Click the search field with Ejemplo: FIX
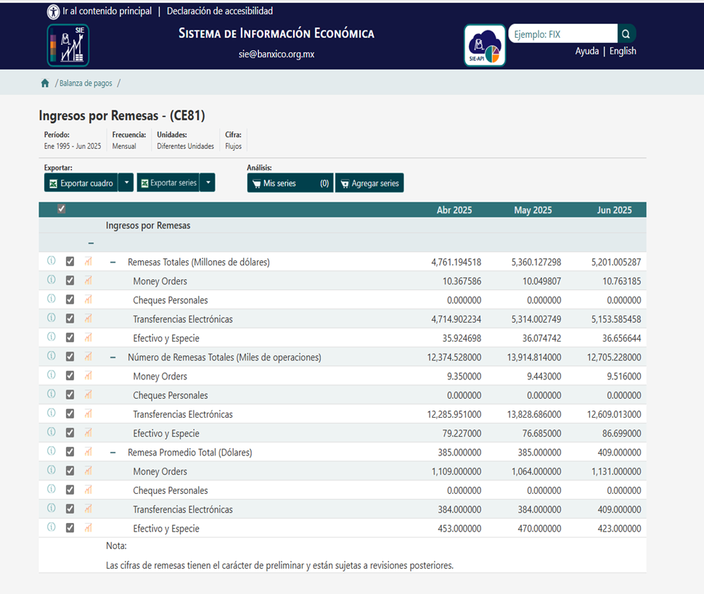Viewport: 704px width, 594px height. 562,34
